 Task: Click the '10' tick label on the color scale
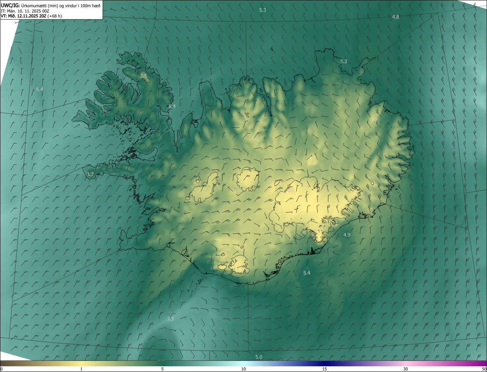tap(243, 369)
